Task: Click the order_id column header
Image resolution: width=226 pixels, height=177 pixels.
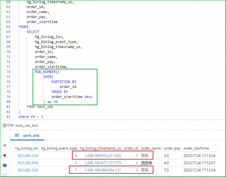Action: (131, 148)
